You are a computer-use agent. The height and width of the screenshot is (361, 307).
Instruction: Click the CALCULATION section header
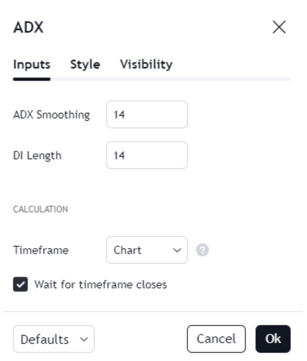[x=40, y=209]
